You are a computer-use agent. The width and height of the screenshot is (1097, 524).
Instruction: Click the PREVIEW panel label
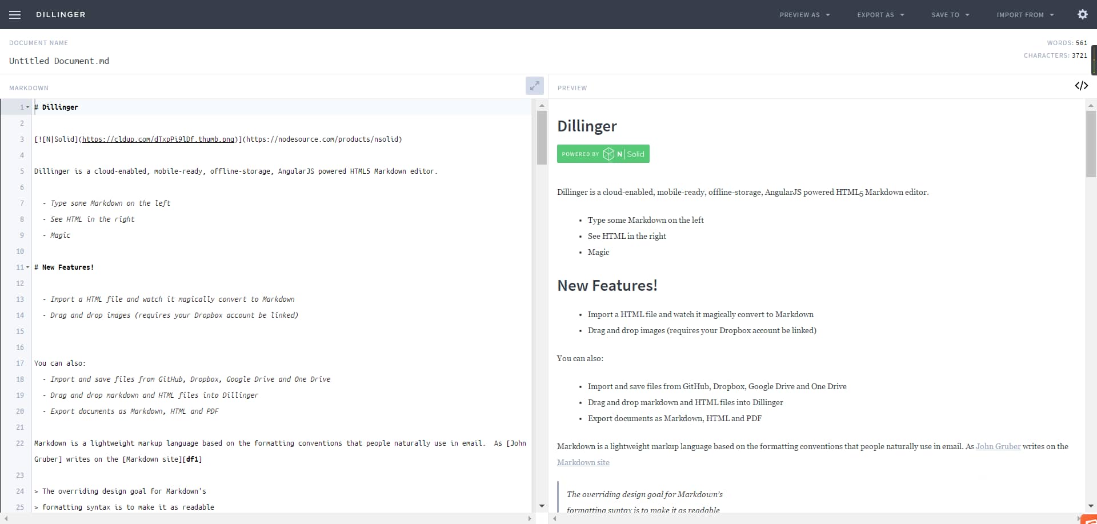click(x=572, y=88)
